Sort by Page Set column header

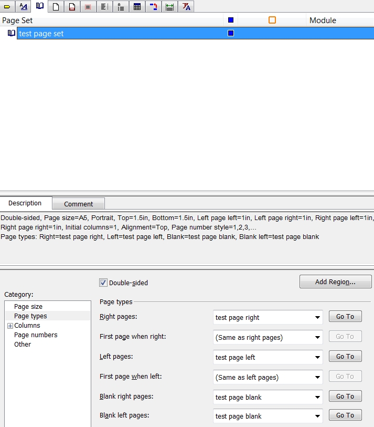pyautogui.click(x=112, y=20)
